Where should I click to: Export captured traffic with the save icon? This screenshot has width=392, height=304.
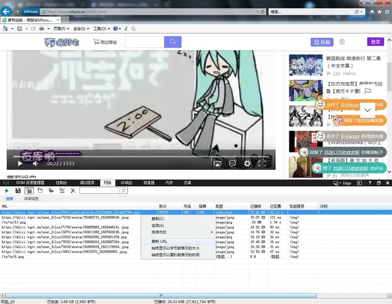18,191
